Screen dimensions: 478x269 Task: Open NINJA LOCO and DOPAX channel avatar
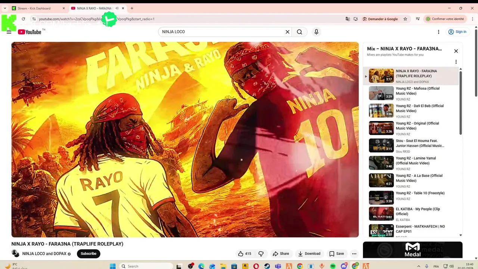pos(15,253)
